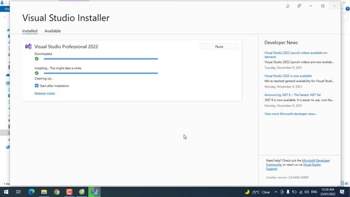The height and width of the screenshot is (197, 350).
Task: Open the Windows Start menu
Action: (x=6, y=192)
